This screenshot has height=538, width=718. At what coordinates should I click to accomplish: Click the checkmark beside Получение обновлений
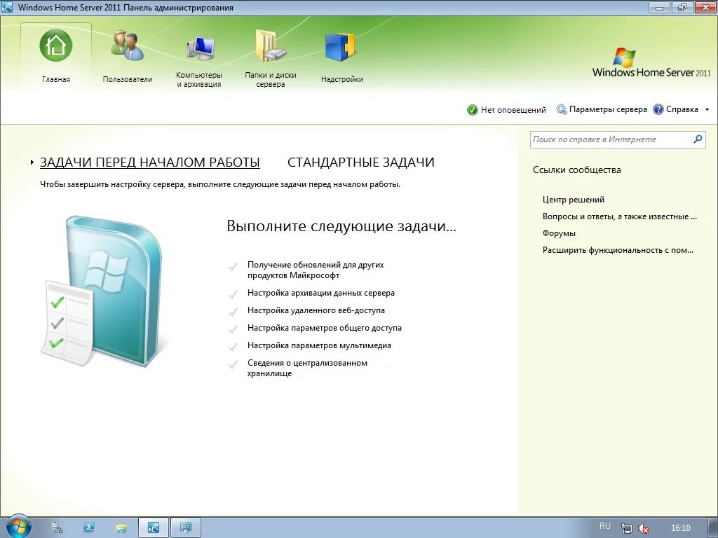point(233,265)
